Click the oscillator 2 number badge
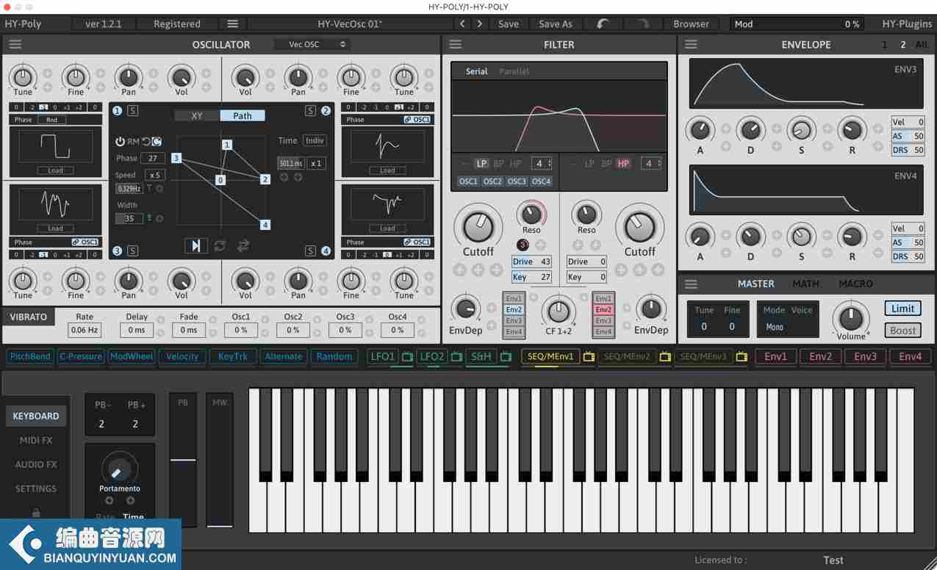The width and height of the screenshot is (937, 570). (x=326, y=111)
